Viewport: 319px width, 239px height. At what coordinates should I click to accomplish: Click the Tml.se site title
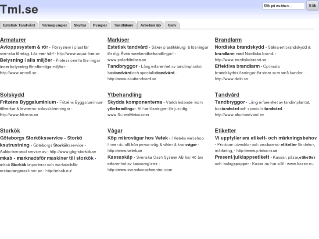pyautogui.click(x=19, y=9)
